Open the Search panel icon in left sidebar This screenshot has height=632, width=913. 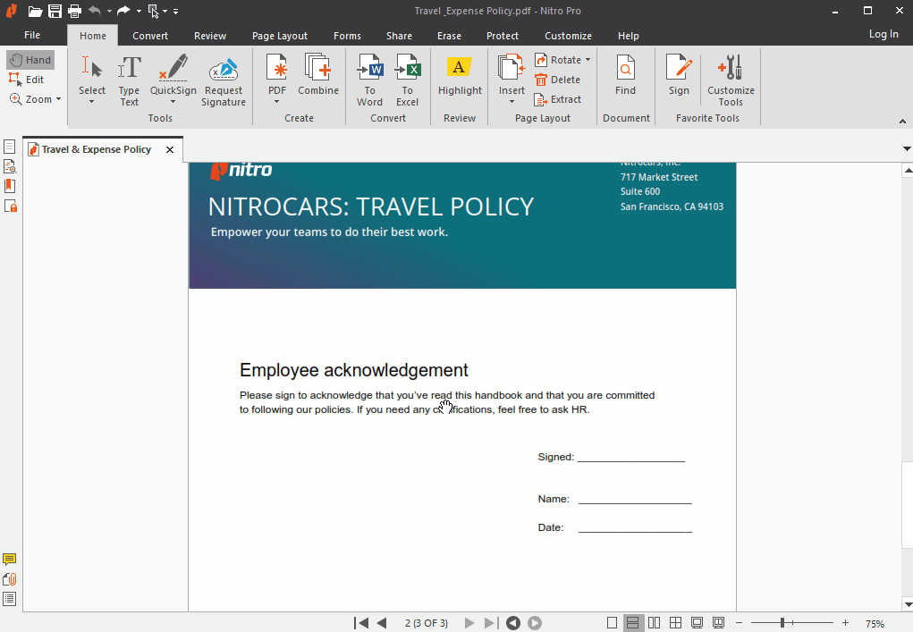point(10,166)
